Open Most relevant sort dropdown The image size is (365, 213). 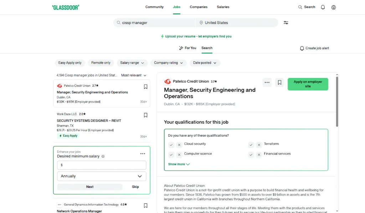click(134, 76)
